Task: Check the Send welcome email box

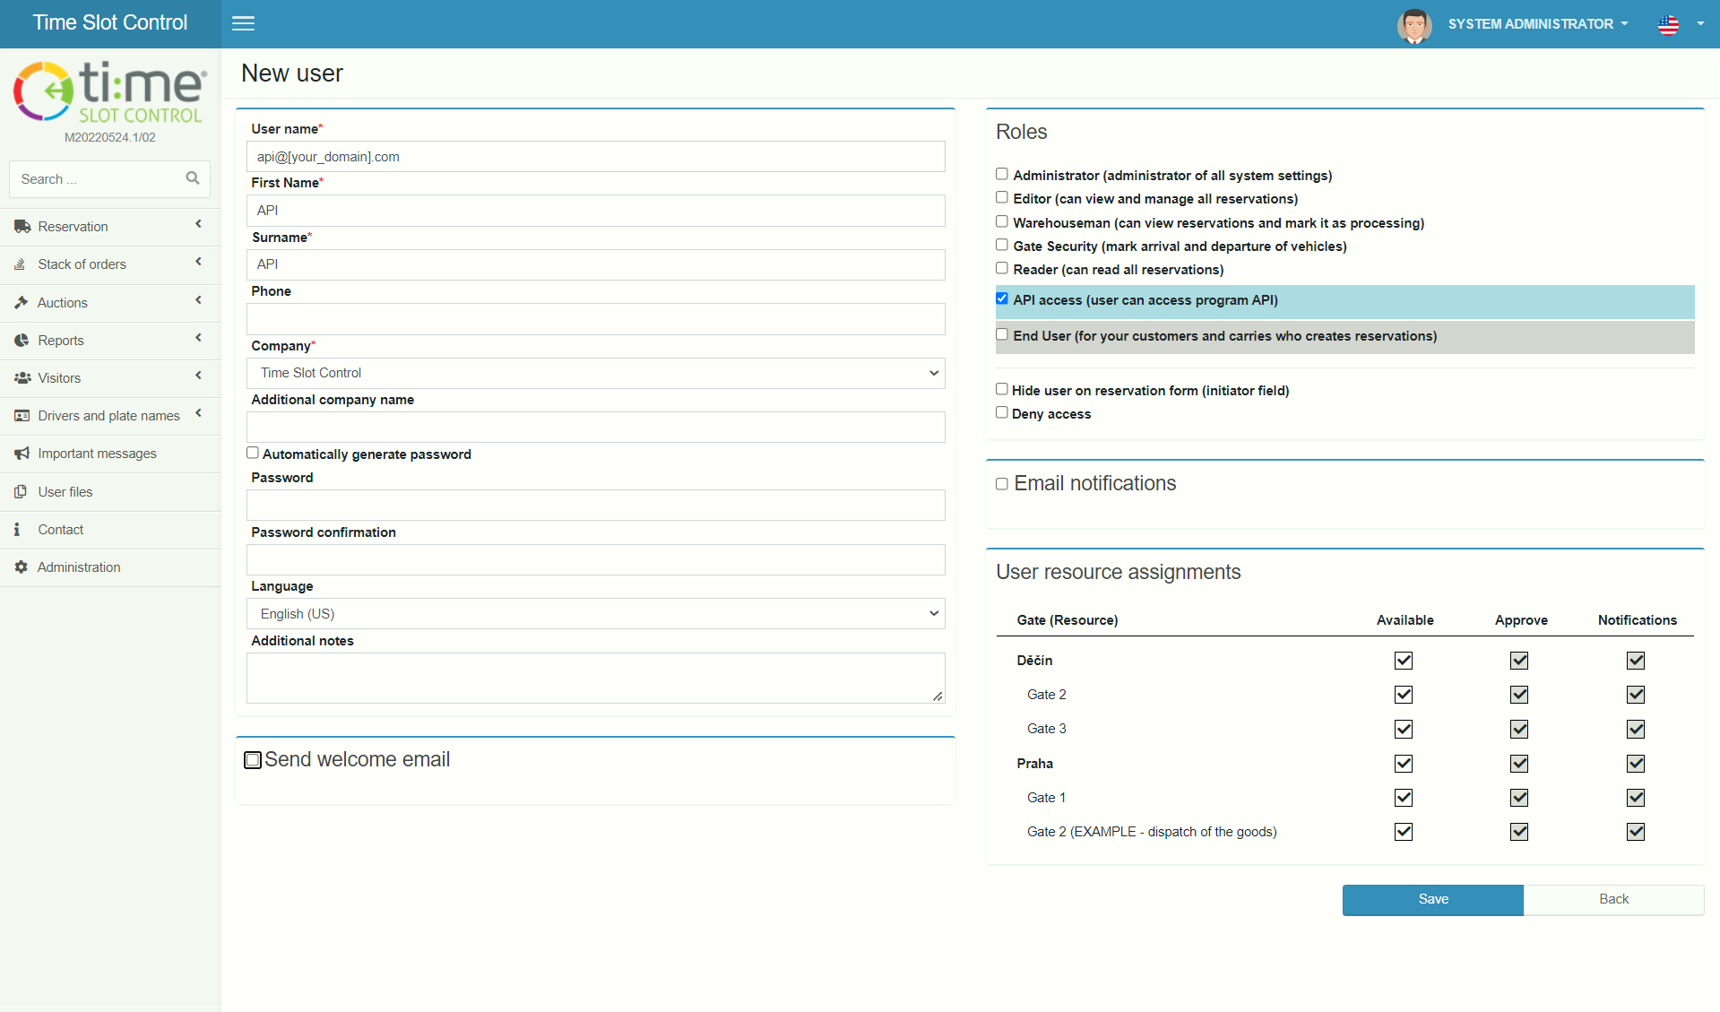Action: pos(253,760)
